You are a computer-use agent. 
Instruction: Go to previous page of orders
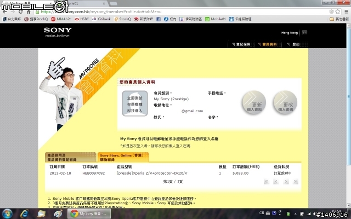click(x=276, y=181)
